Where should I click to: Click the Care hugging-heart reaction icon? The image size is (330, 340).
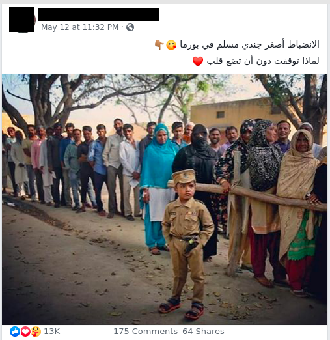click(x=36, y=332)
